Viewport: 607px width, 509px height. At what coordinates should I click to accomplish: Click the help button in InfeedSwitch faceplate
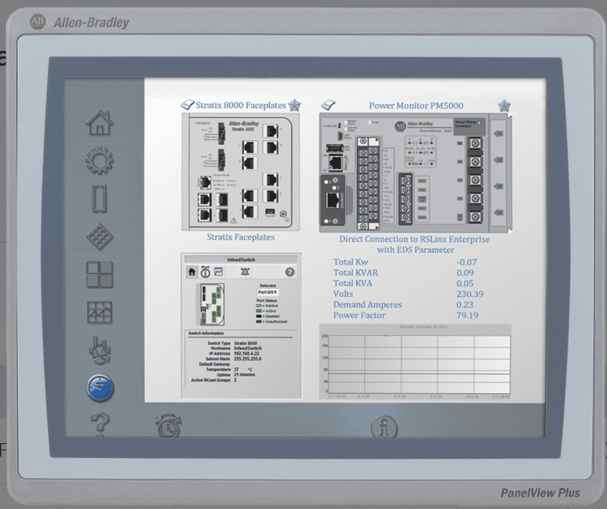coord(289,272)
